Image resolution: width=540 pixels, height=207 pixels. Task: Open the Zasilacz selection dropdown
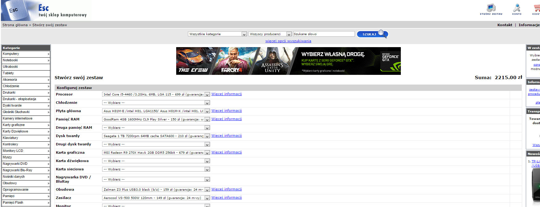point(156,198)
